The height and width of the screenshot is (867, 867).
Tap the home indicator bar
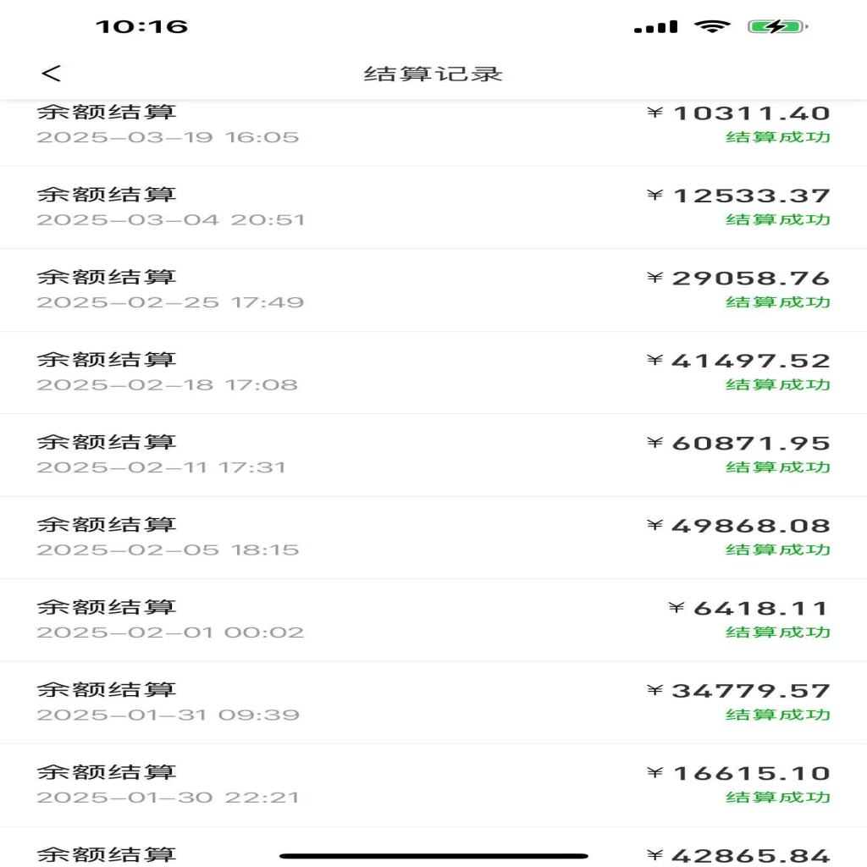tap(433, 856)
